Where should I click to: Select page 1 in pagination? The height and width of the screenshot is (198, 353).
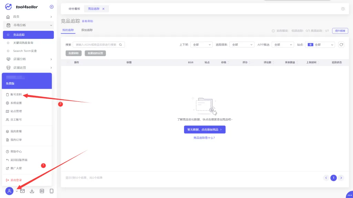click(x=334, y=178)
